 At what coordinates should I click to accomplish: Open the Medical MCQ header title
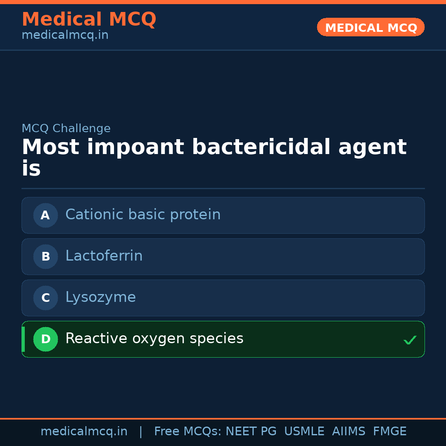(x=89, y=19)
